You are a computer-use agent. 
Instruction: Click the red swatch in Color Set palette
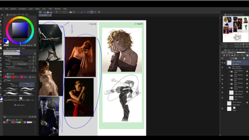coord(15,122)
